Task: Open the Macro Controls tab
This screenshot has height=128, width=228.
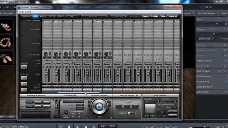Action: (152, 127)
